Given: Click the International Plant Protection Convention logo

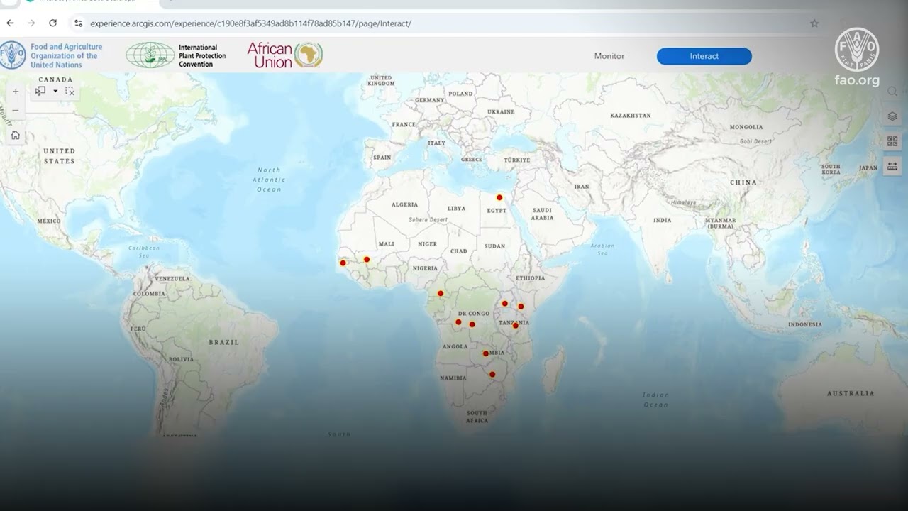Looking at the screenshot, I should point(176,55).
